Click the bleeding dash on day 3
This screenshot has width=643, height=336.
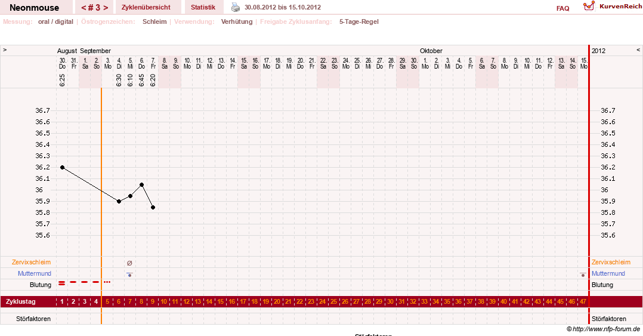coord(85,282)
